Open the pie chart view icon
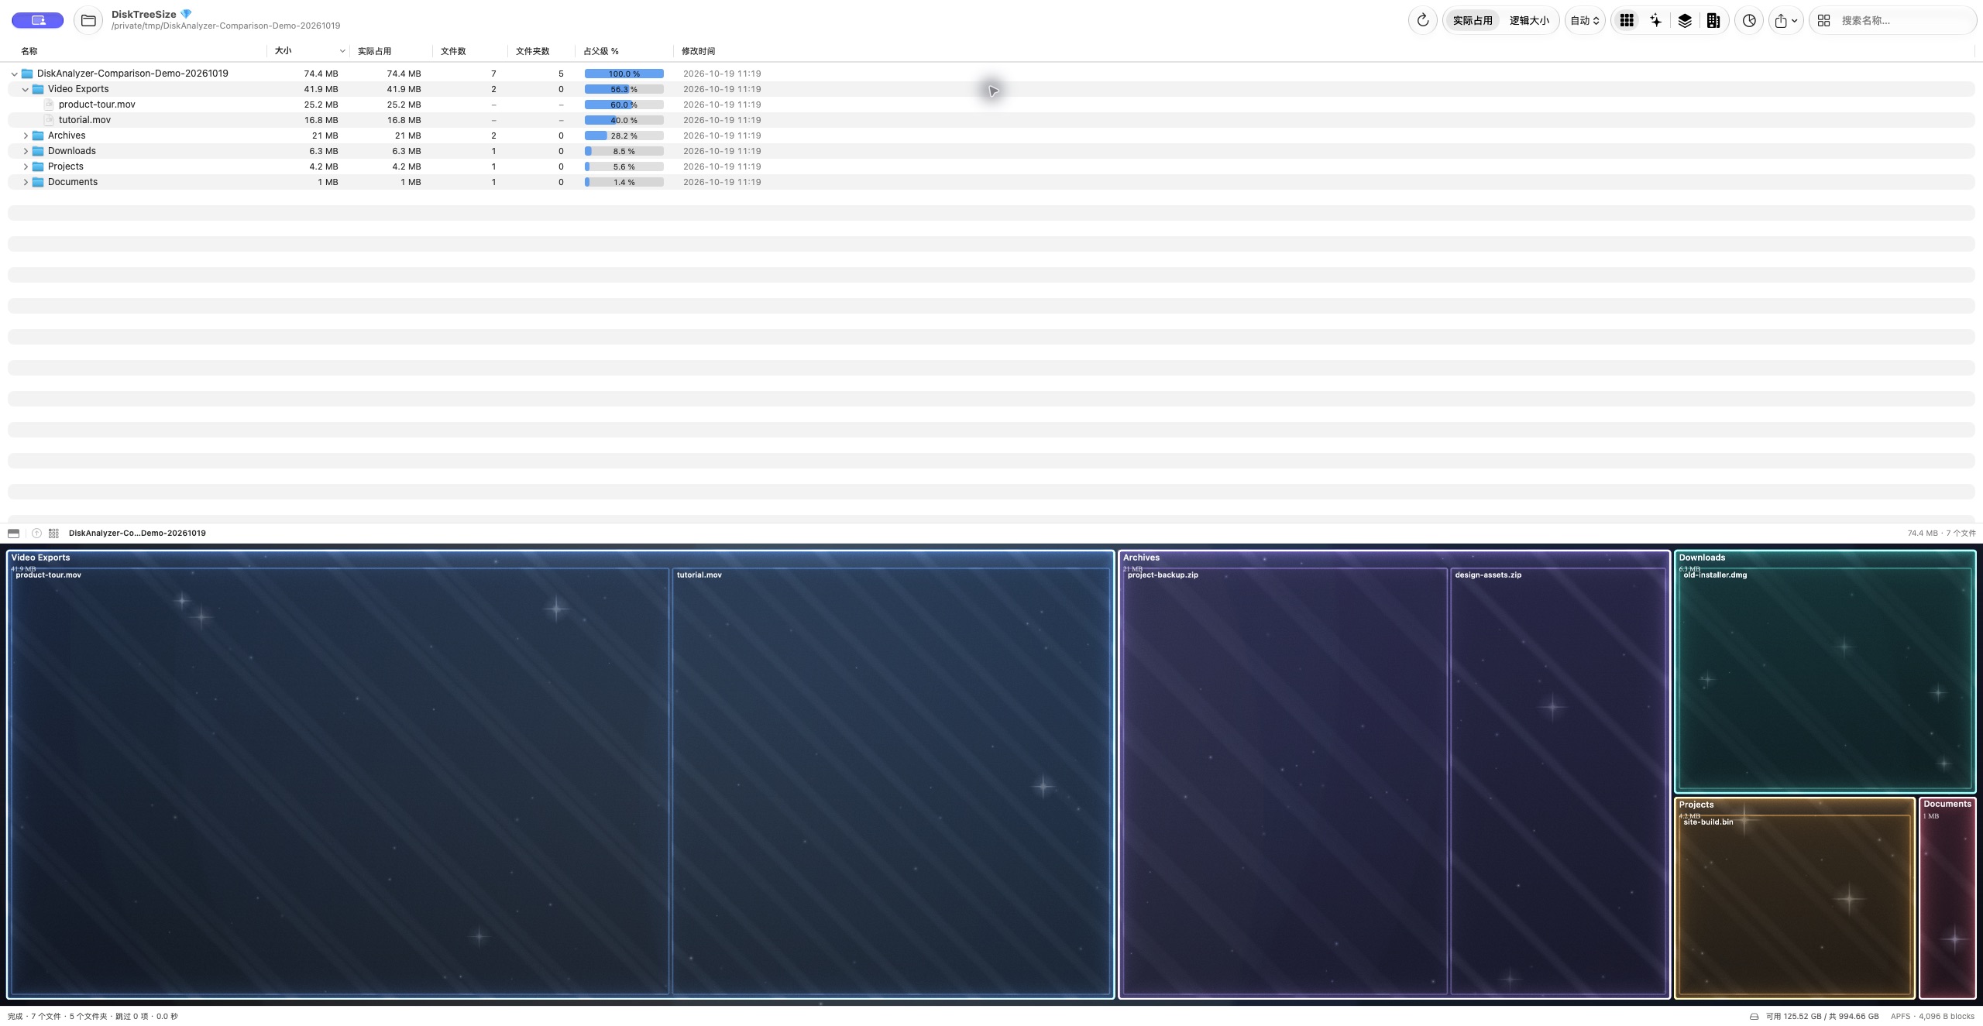 (x=1749, y=20)
